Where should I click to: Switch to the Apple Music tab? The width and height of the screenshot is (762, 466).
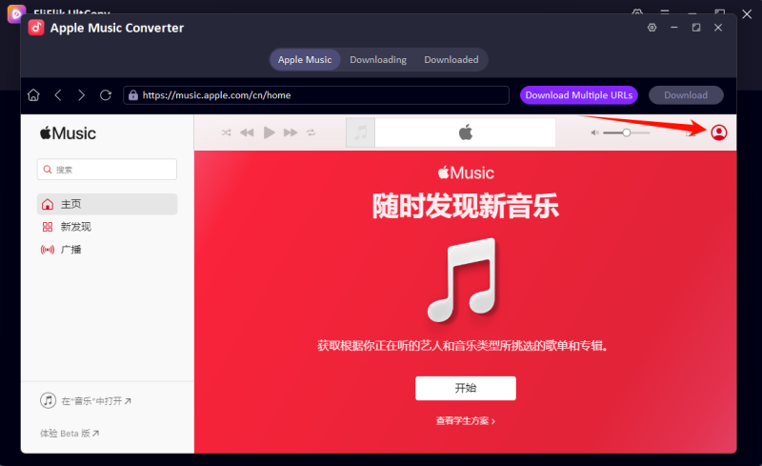pos(305,59)
